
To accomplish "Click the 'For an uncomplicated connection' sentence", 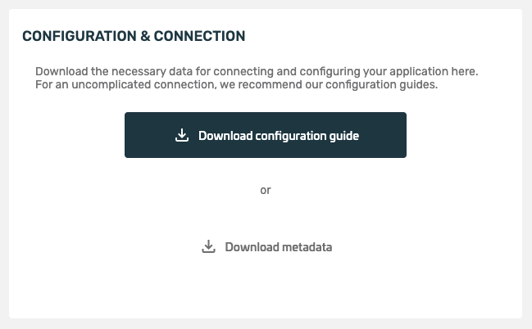I will [237, 85].
